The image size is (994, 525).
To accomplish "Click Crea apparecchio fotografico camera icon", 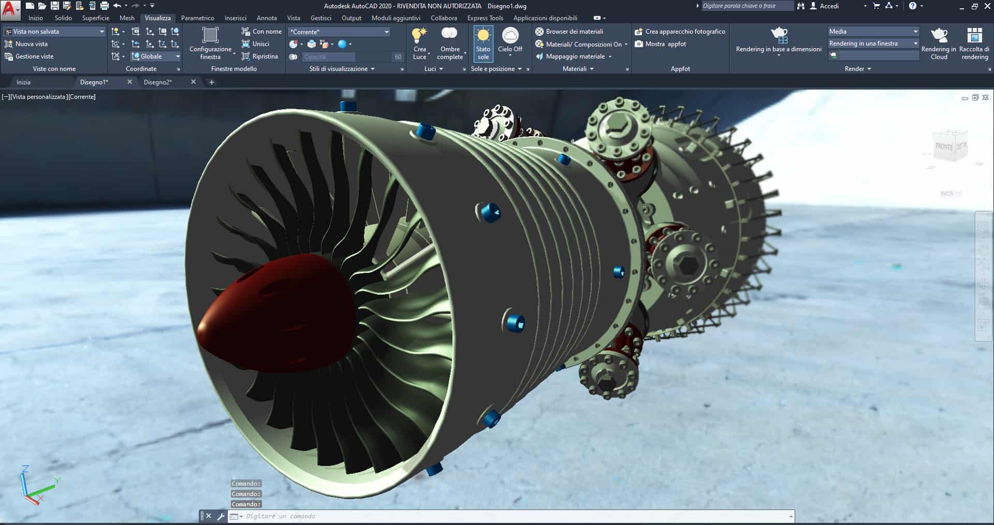I will click(639, 32).
